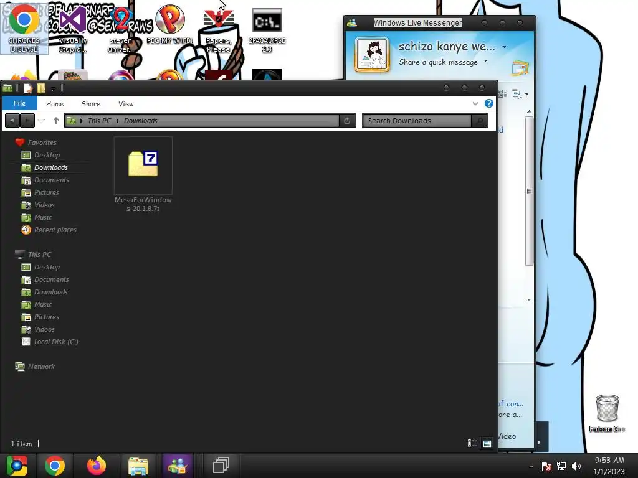This screenshot has width=638, height=478.
Task: Open the Home ribbon tab
Action: click(55, 104)
